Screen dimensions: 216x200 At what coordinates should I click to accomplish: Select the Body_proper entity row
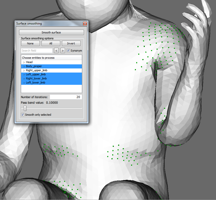point(52,66)
